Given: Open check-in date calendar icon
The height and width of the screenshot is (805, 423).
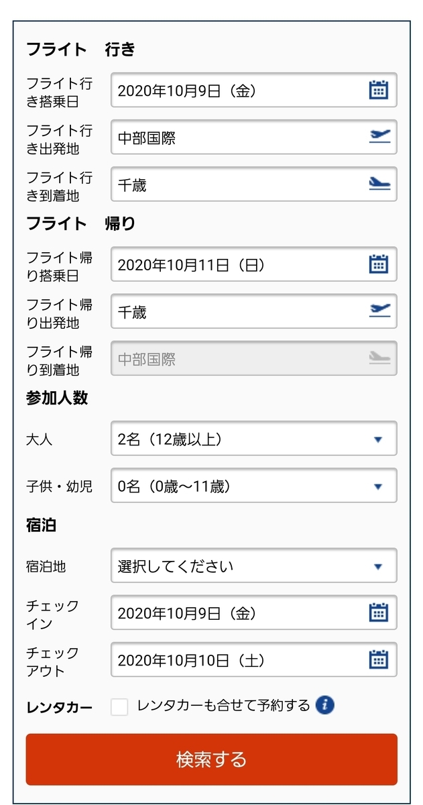Looking at the screenshot, I should click(x=379, y=612).
